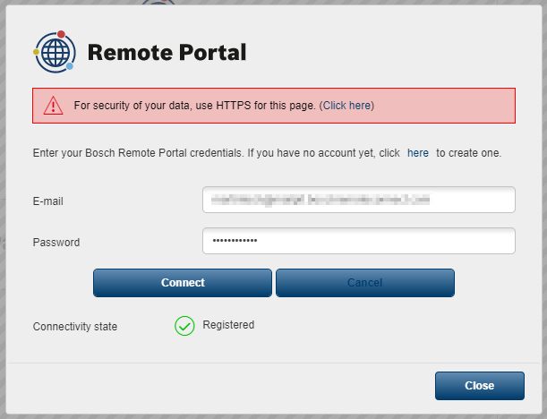This screenshot has height=419, width=547.
Task: Click the Bosch credentials instruction text
Action: click(267, 153)
